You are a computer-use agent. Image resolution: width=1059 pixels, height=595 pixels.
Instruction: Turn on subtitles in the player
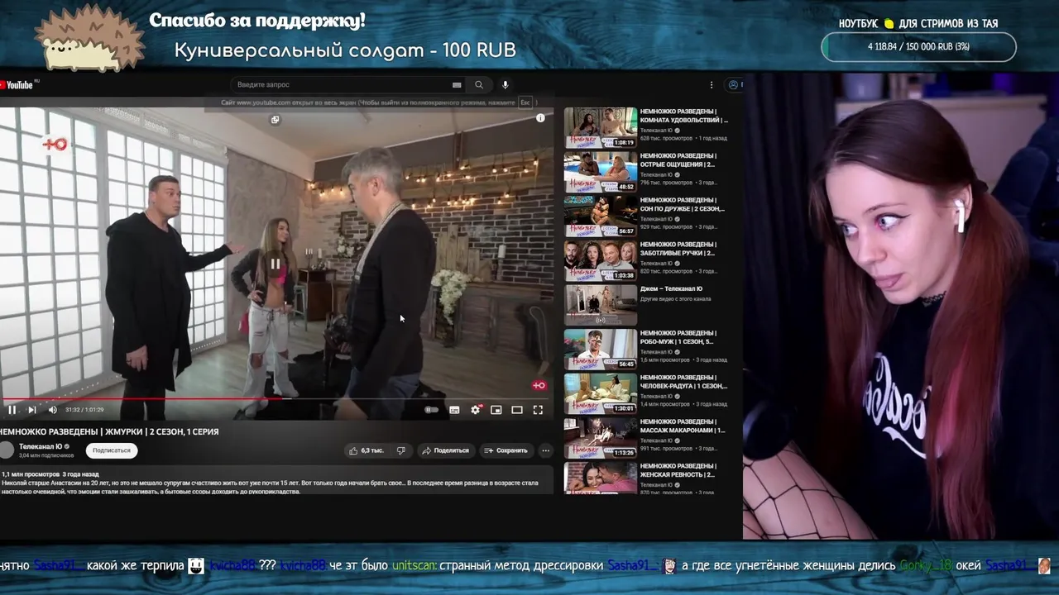click(454, 410)
